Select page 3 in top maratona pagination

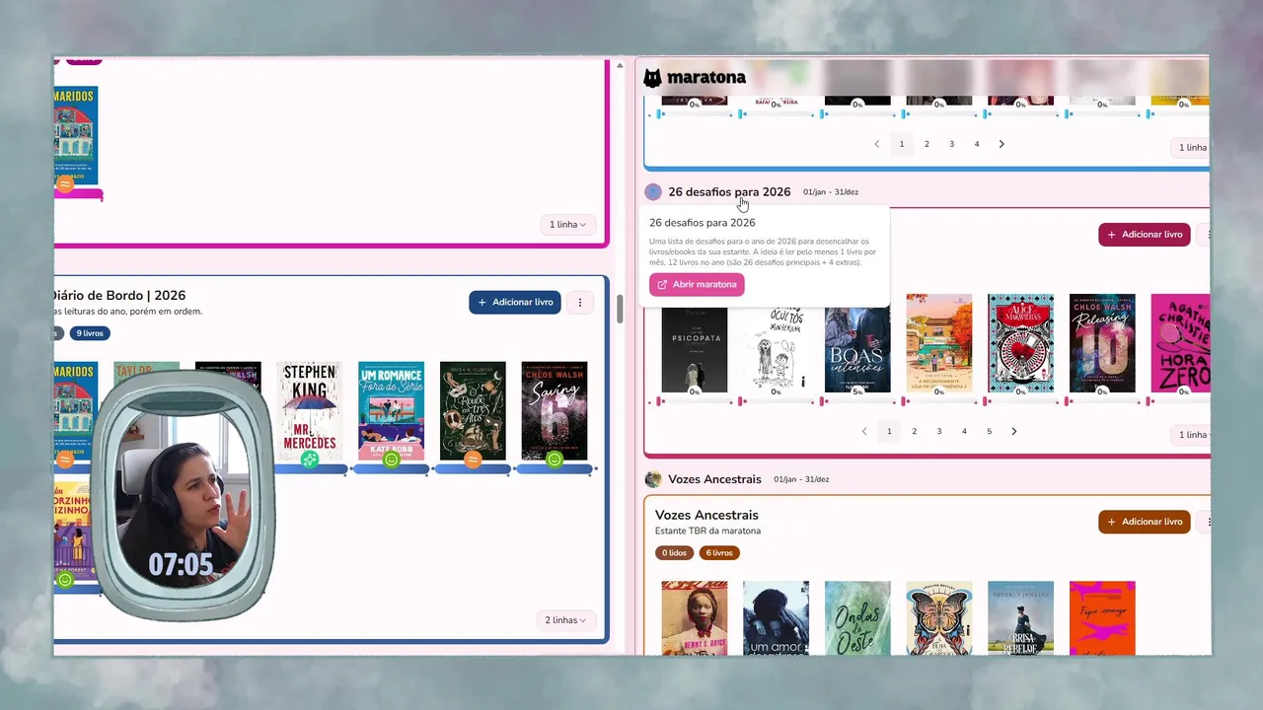[951, 144]
